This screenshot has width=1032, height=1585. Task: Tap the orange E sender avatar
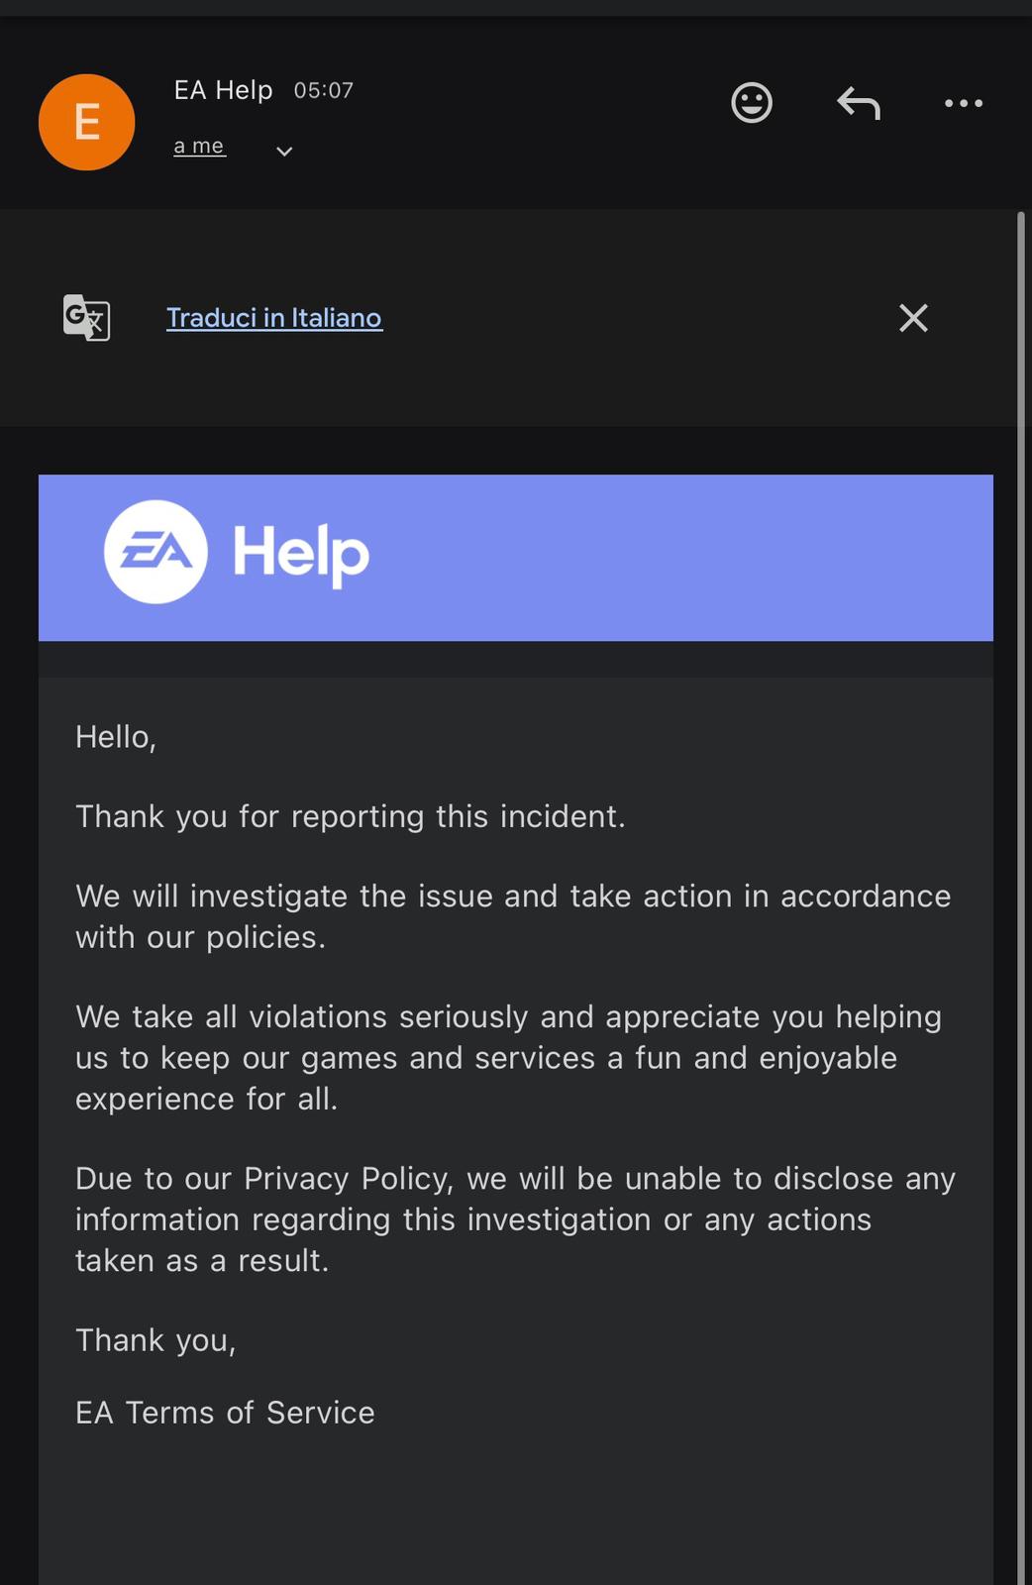click(x=87, y=123)
